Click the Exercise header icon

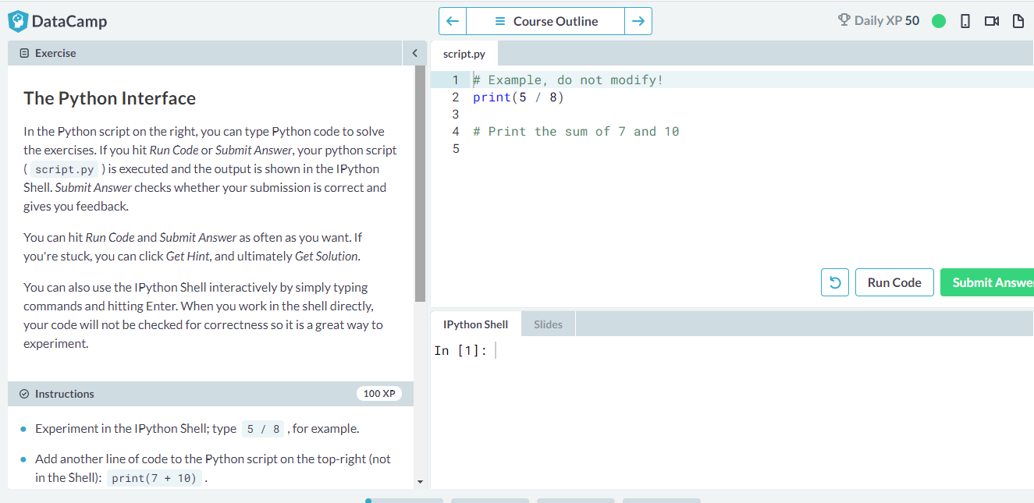pos(24,53)
